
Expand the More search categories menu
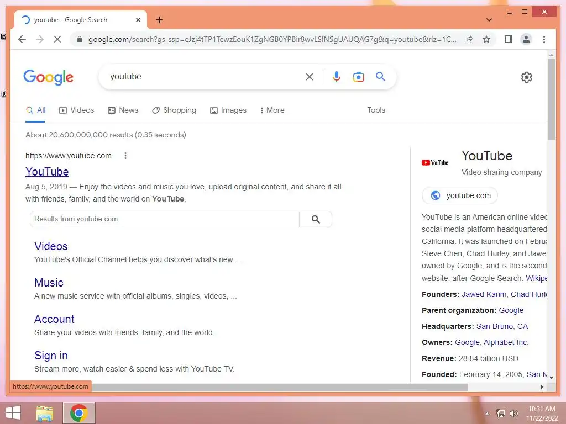tap(272, 110)
